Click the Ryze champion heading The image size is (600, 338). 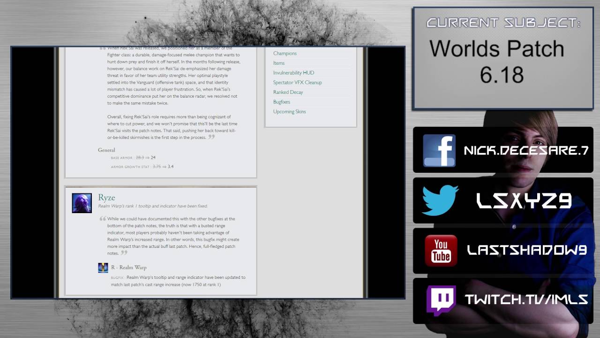[x=106, y=198]
